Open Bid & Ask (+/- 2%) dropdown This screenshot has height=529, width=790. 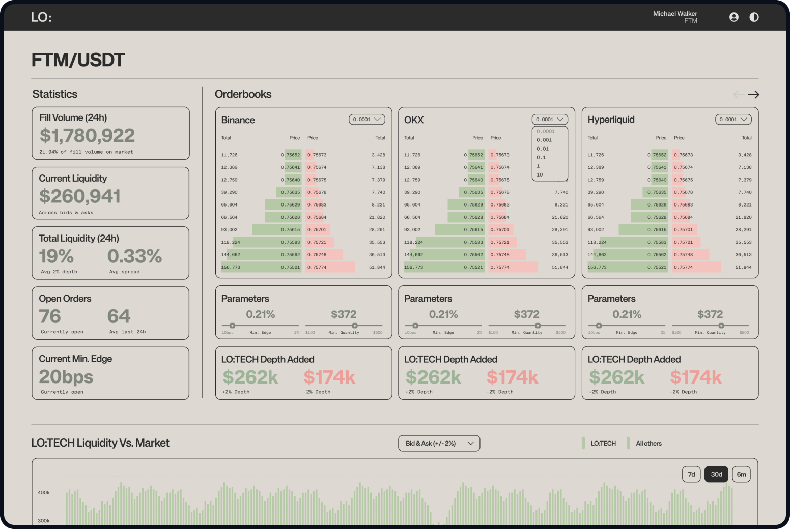tap(439, 444)
